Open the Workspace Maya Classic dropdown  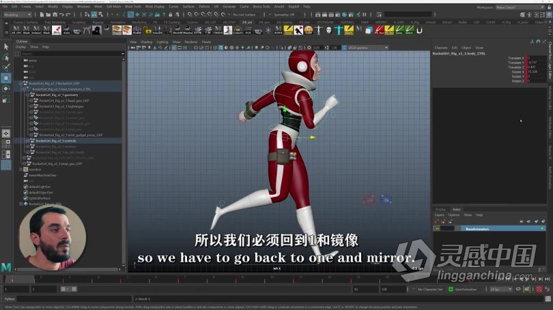coord(520,7)
